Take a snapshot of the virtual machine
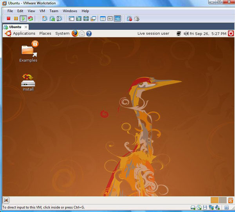The width and height of the screenshot is (235, 212). coord(45,18)
